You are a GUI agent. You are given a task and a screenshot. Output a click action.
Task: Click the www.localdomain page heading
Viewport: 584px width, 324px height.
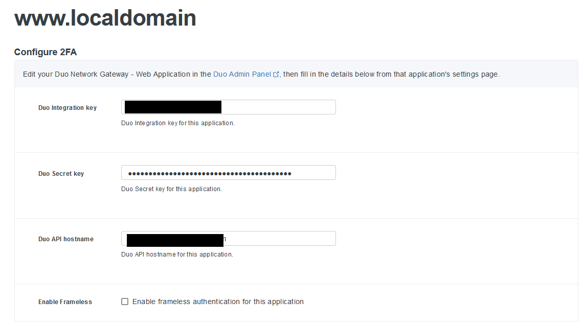[105, 18]
